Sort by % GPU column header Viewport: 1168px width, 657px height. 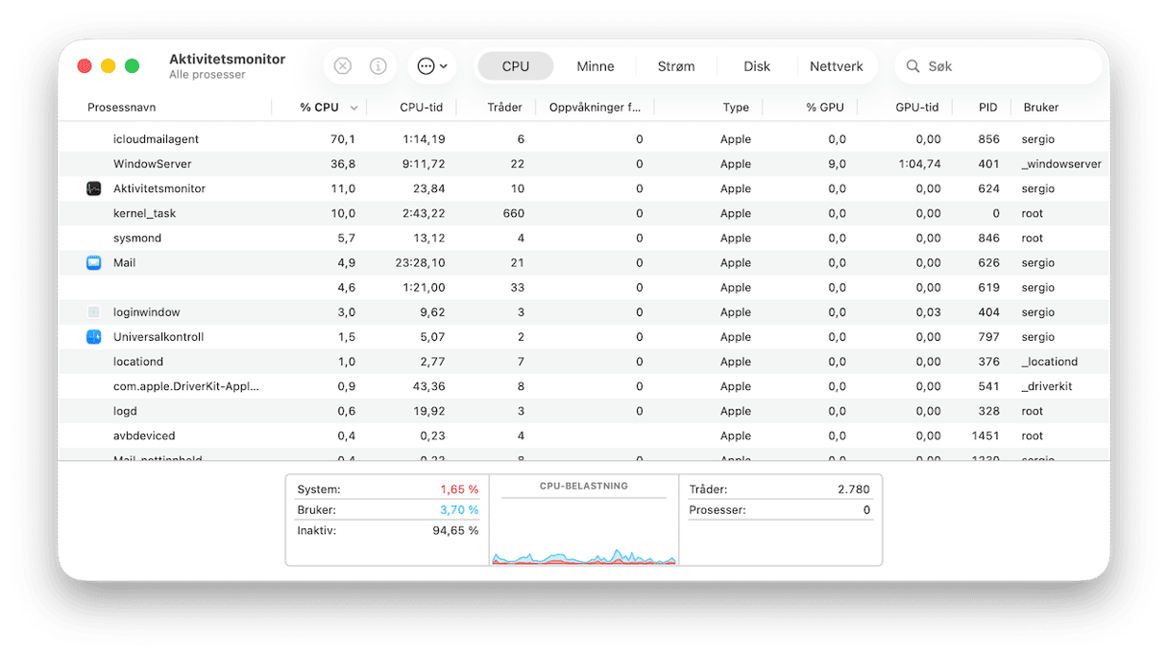(x=825, y=108)
